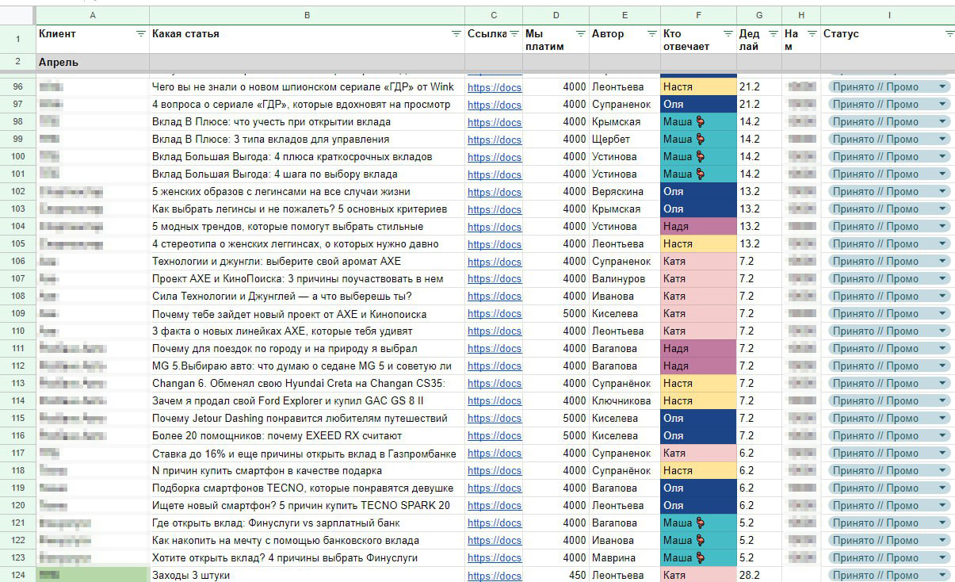Follow the docs link in row 117
Viewport: 955px width, 582px height.
click(x=494, y=454)
